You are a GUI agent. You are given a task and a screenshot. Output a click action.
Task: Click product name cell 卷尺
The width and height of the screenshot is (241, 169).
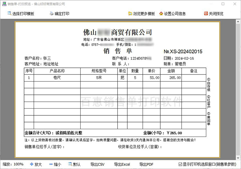pos(57,78)
